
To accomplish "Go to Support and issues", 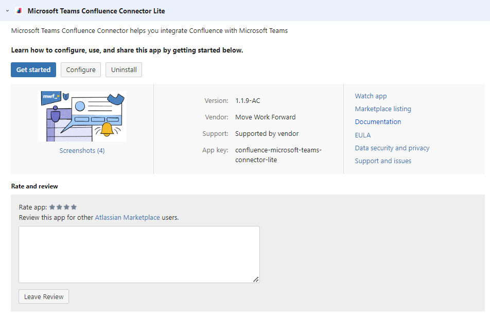I will [x=383, y=161].
